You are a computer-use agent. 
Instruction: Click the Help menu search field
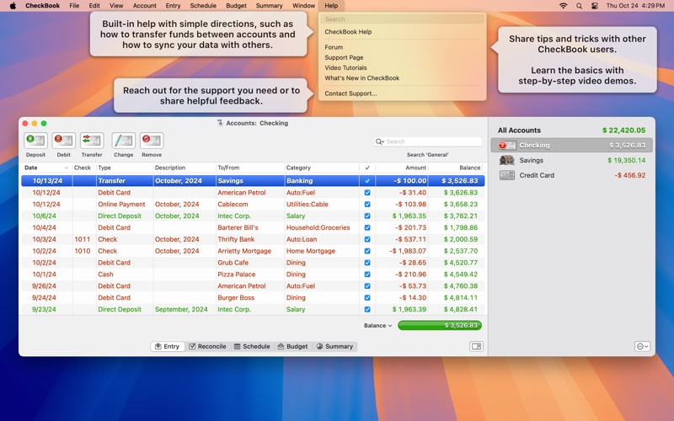[402, 19]
